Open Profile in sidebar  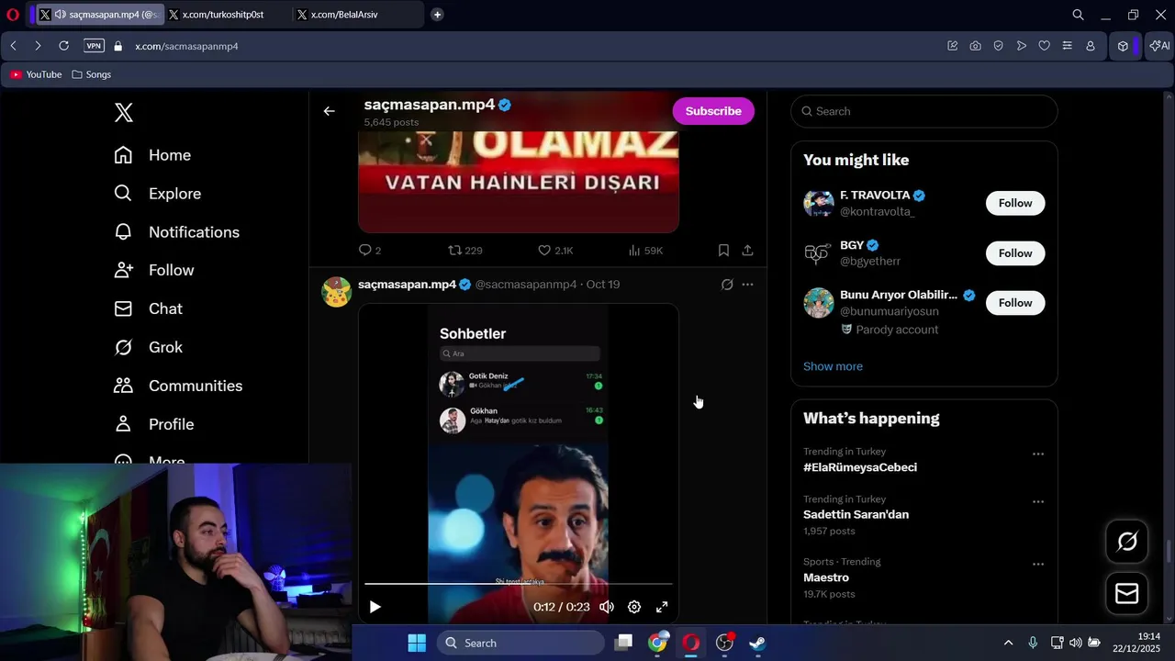pyautogui.click(x=153, y=424)
